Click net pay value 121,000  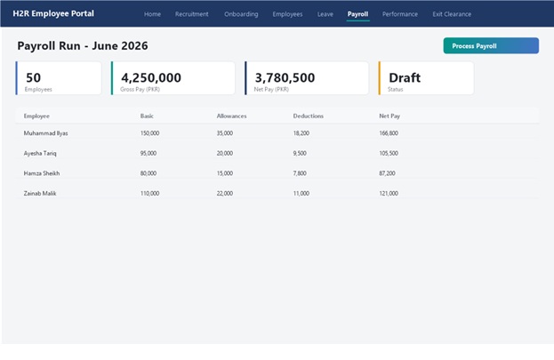point(389,194)
